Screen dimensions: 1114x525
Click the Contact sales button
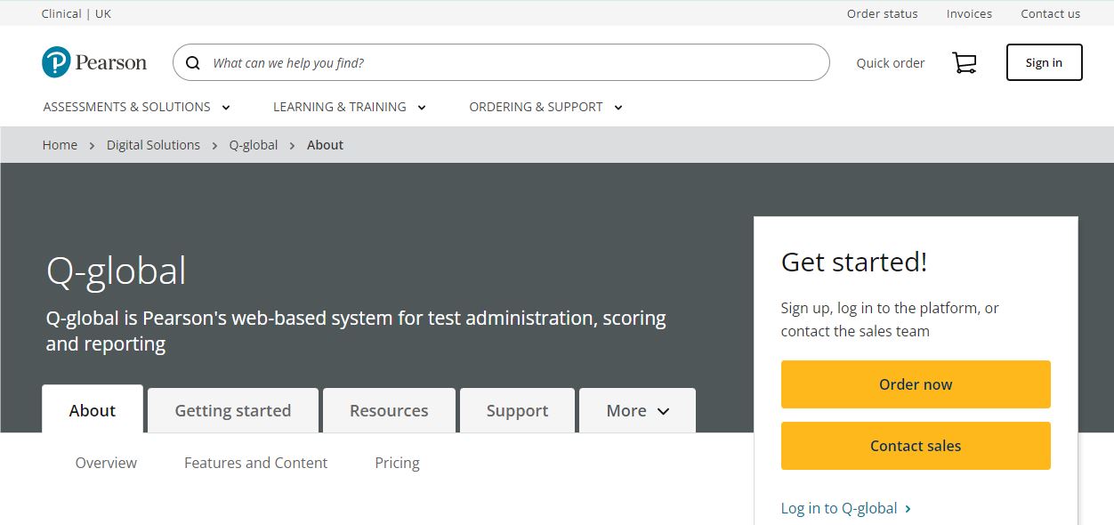[x=916, y=446]
